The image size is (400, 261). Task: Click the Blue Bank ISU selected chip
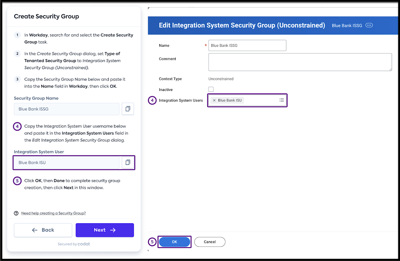pos(230,101)
